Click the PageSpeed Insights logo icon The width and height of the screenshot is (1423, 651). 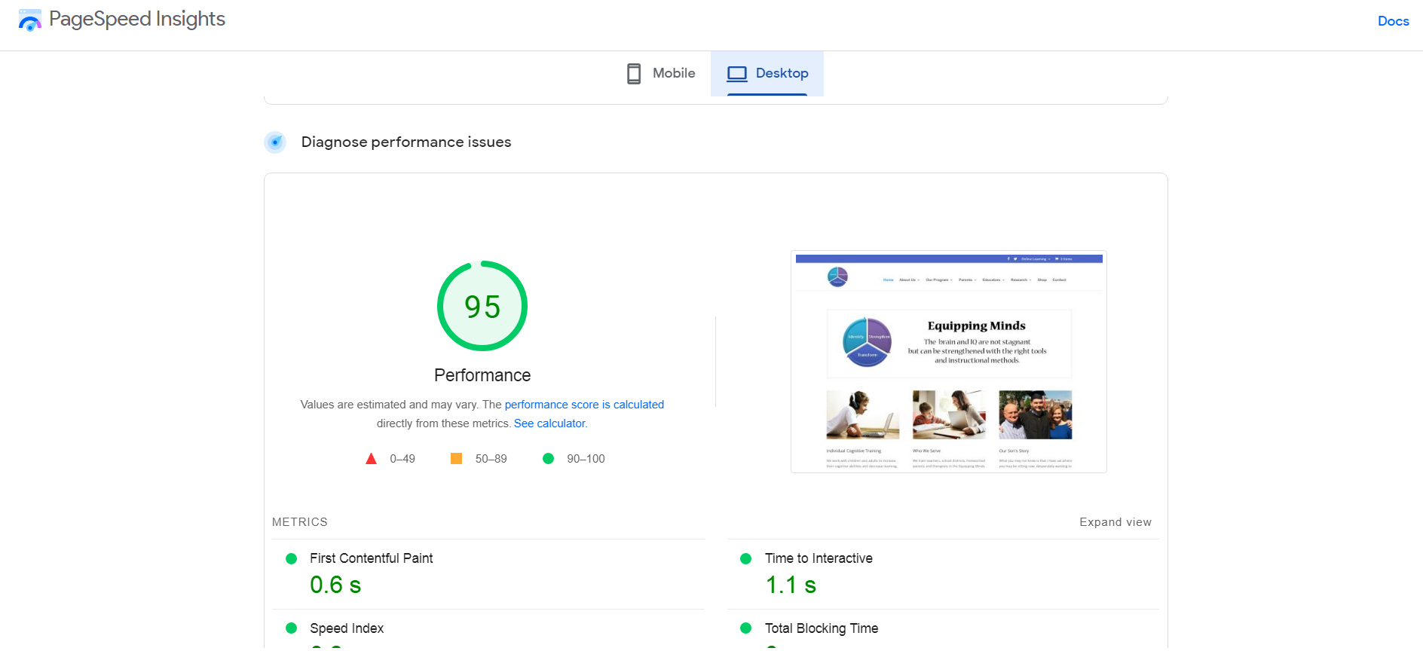[x=30, y=20]
